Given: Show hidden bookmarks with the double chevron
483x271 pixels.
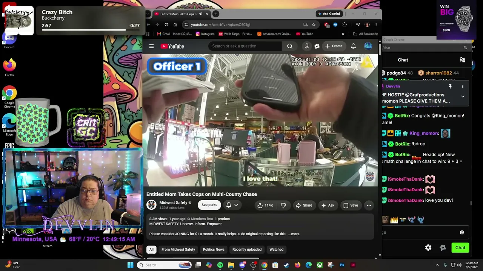Looking at the screenshot, I should pyautogui.click(x=343, y=34).
